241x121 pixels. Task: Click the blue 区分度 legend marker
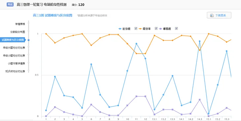pos(120,29)
